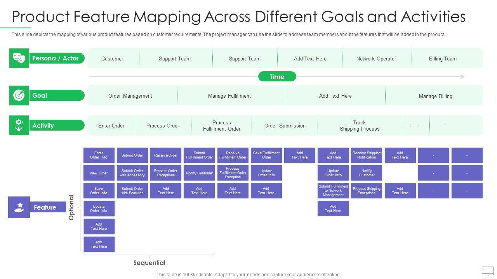Select Submit Order with Accessory box
Image resolution: width=497 pixels, height=279 pixels.
[132, 173]
